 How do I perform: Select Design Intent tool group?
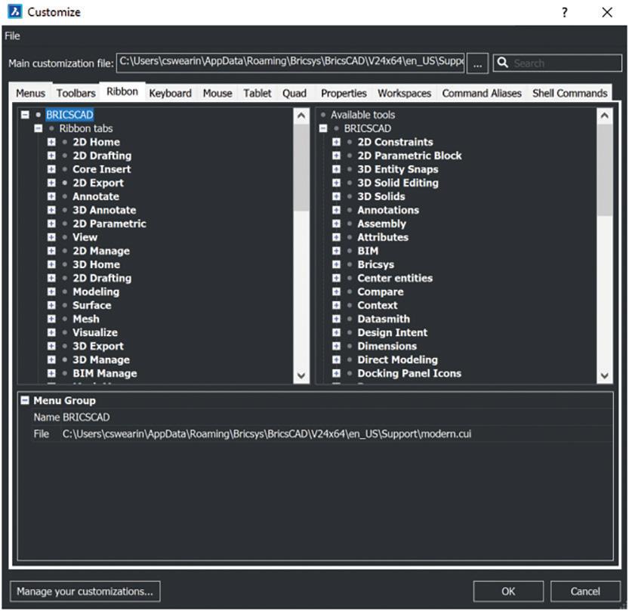pyautogui.click(x=393, y=332)
